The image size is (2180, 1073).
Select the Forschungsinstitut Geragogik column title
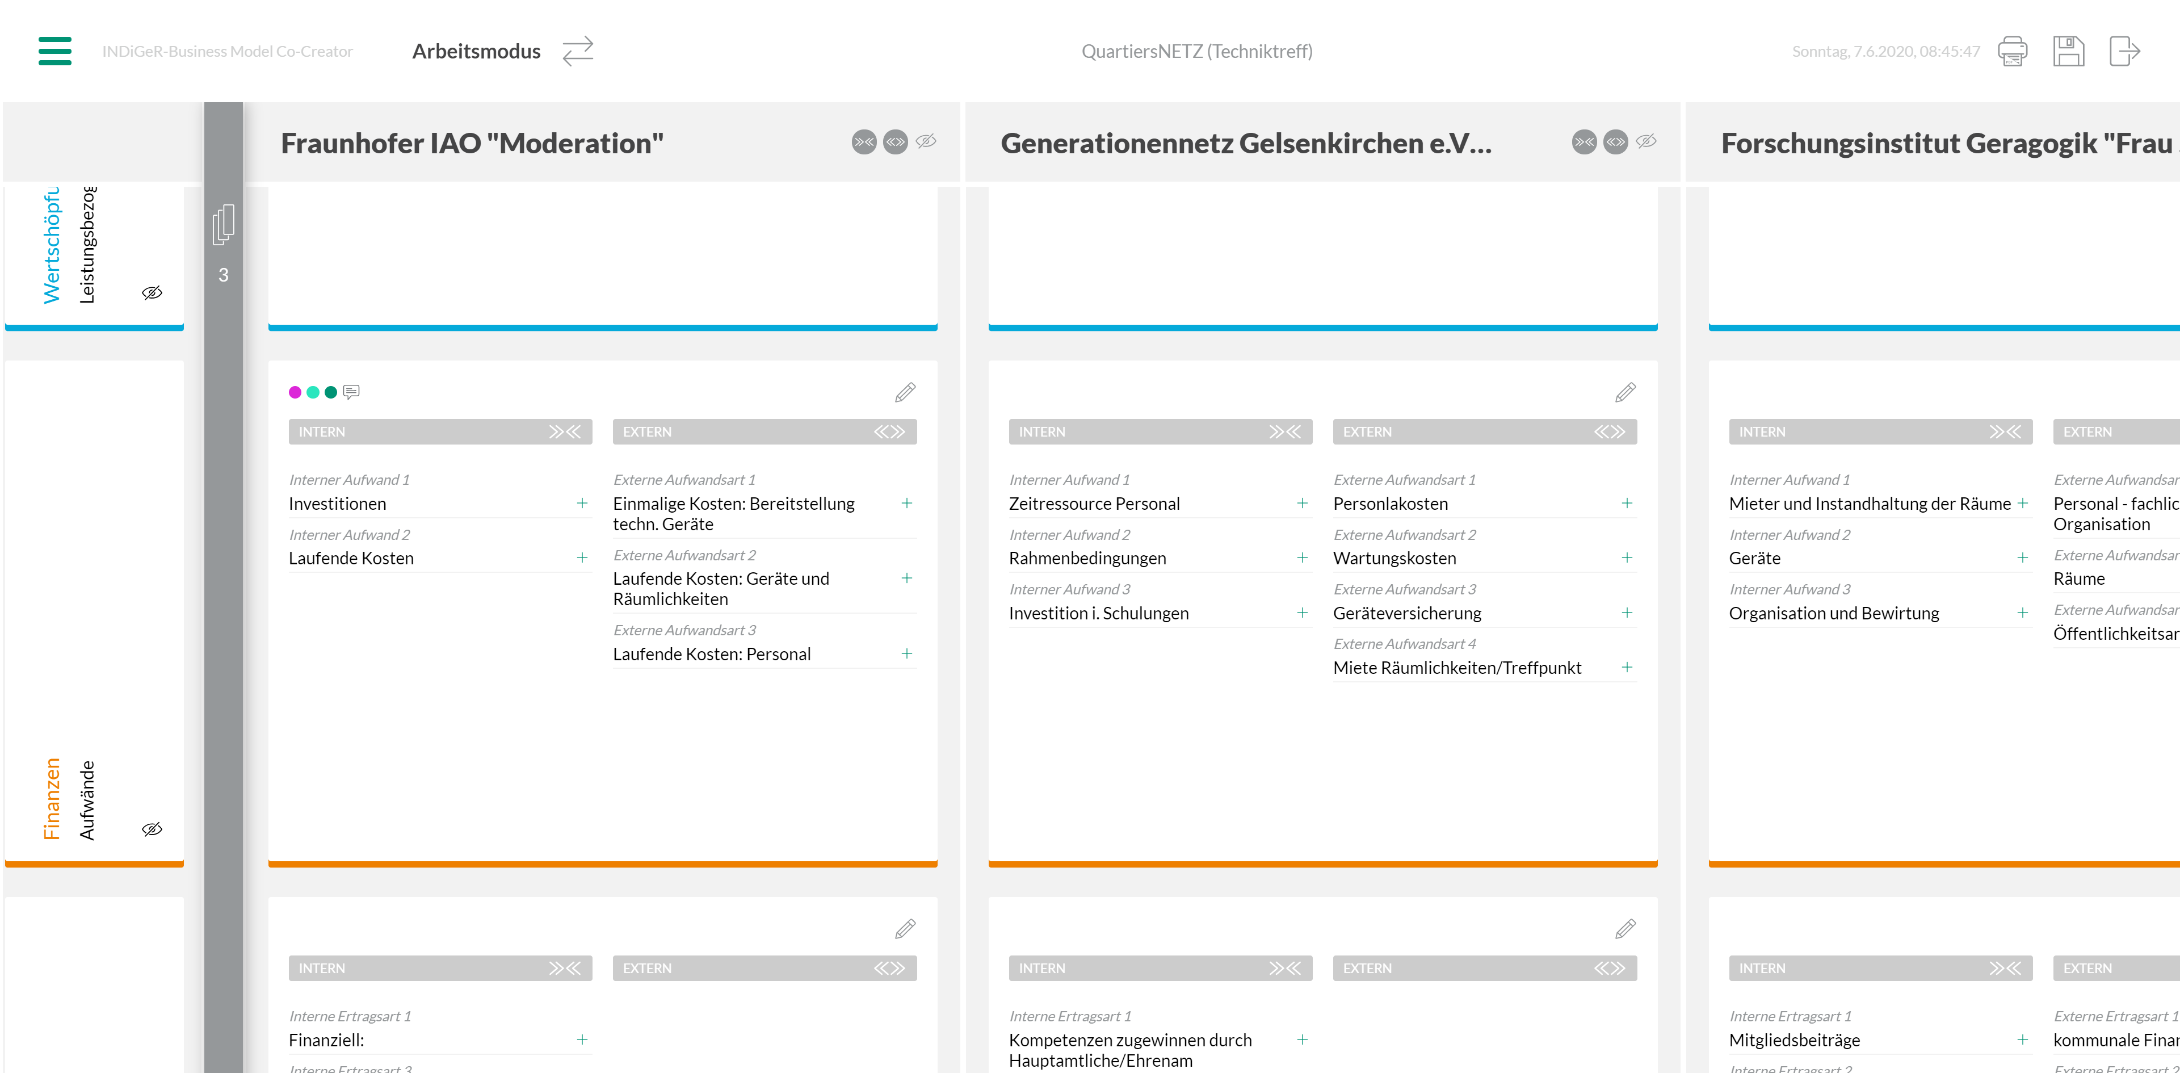pyautogui.click(x=1950, y=143)
